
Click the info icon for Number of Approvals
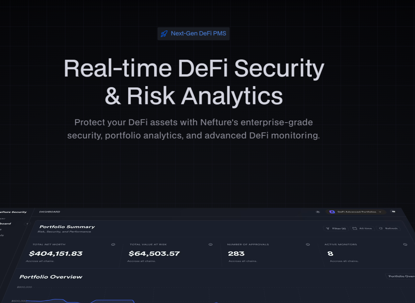(x=308, y=244)
